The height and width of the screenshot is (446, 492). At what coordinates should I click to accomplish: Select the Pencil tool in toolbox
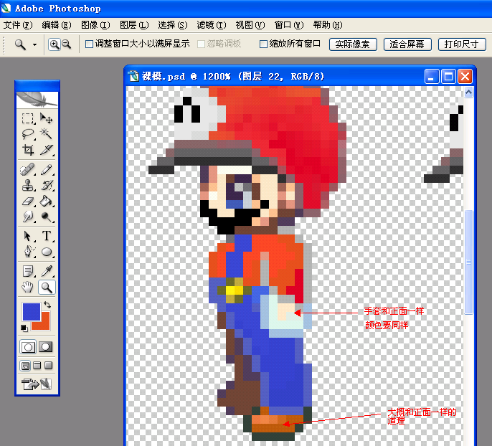coord(46,170)
